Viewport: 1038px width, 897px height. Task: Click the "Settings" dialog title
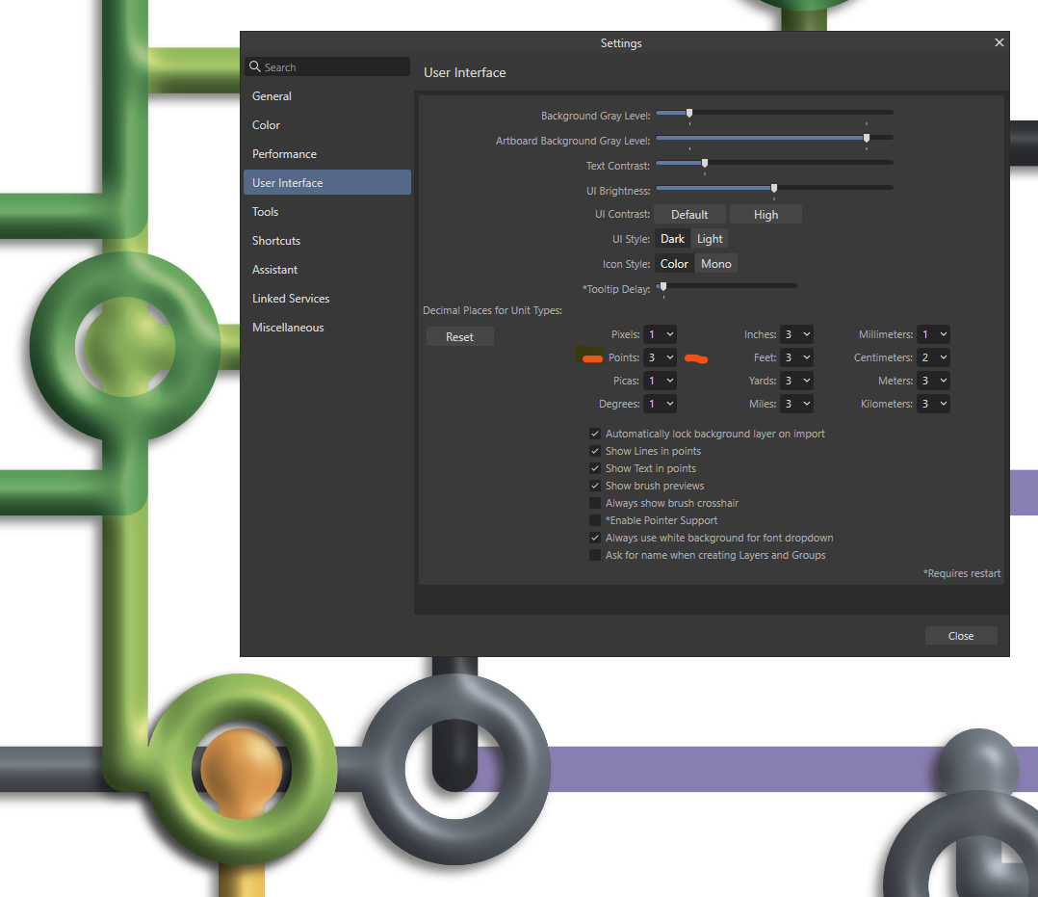click(x=621, y=43)
